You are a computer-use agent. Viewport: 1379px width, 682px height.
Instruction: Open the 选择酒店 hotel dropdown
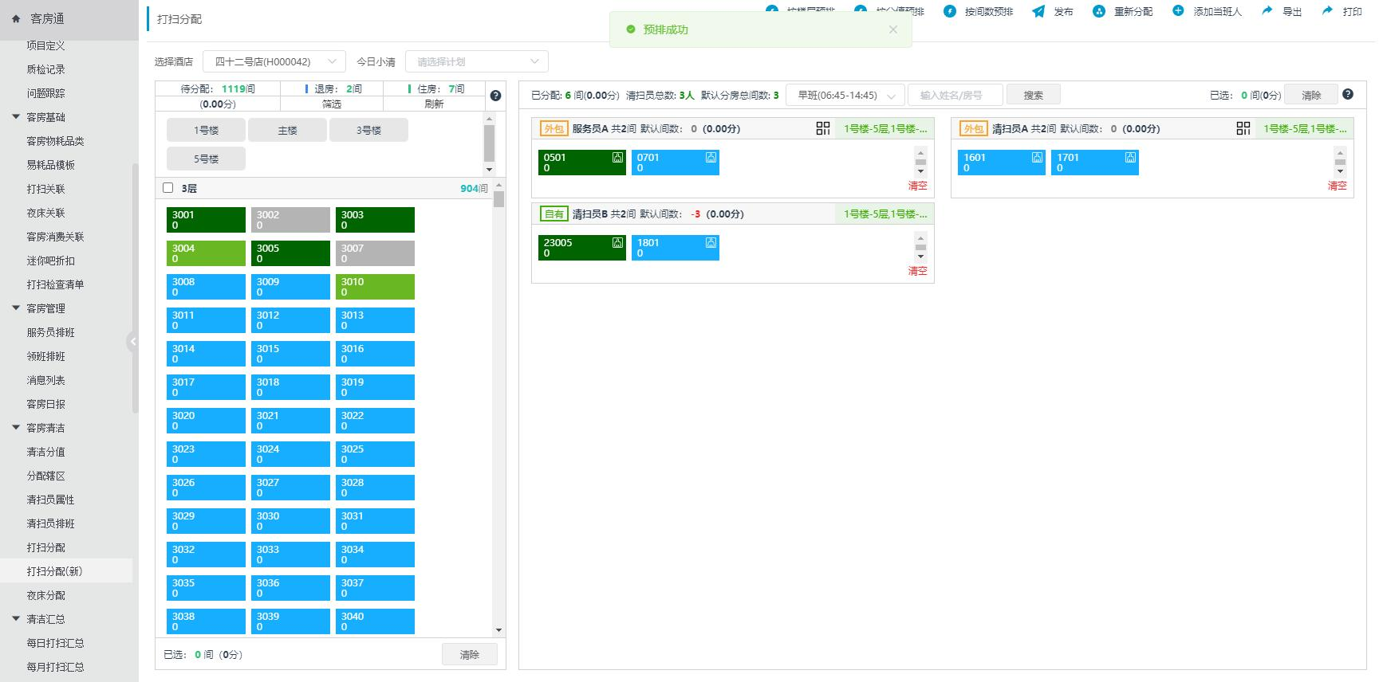click(x=274, y=61)
